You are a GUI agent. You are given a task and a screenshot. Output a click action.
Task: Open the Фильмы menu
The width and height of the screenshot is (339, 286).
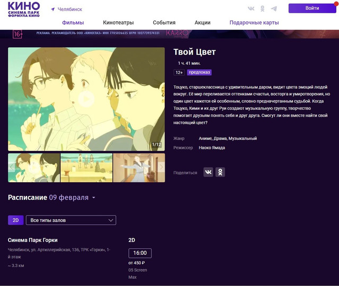[x=73, y=22]
